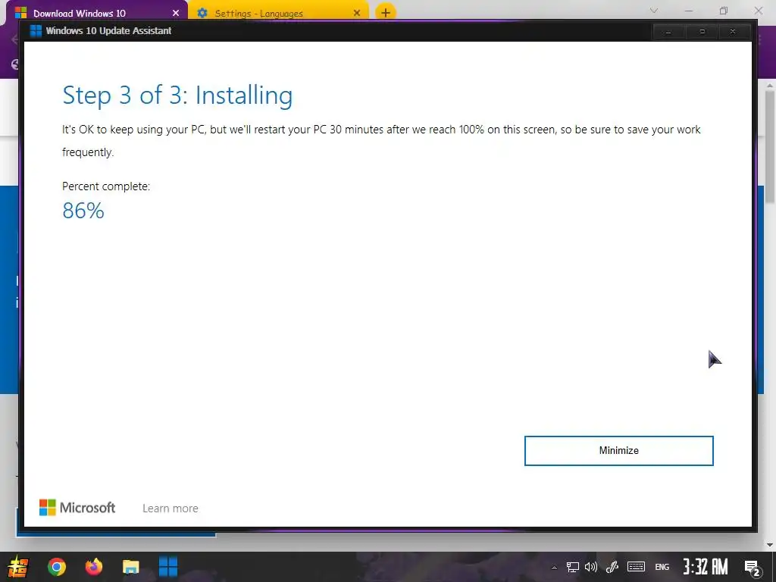Open network status tray icon

(x=573, y=567)
